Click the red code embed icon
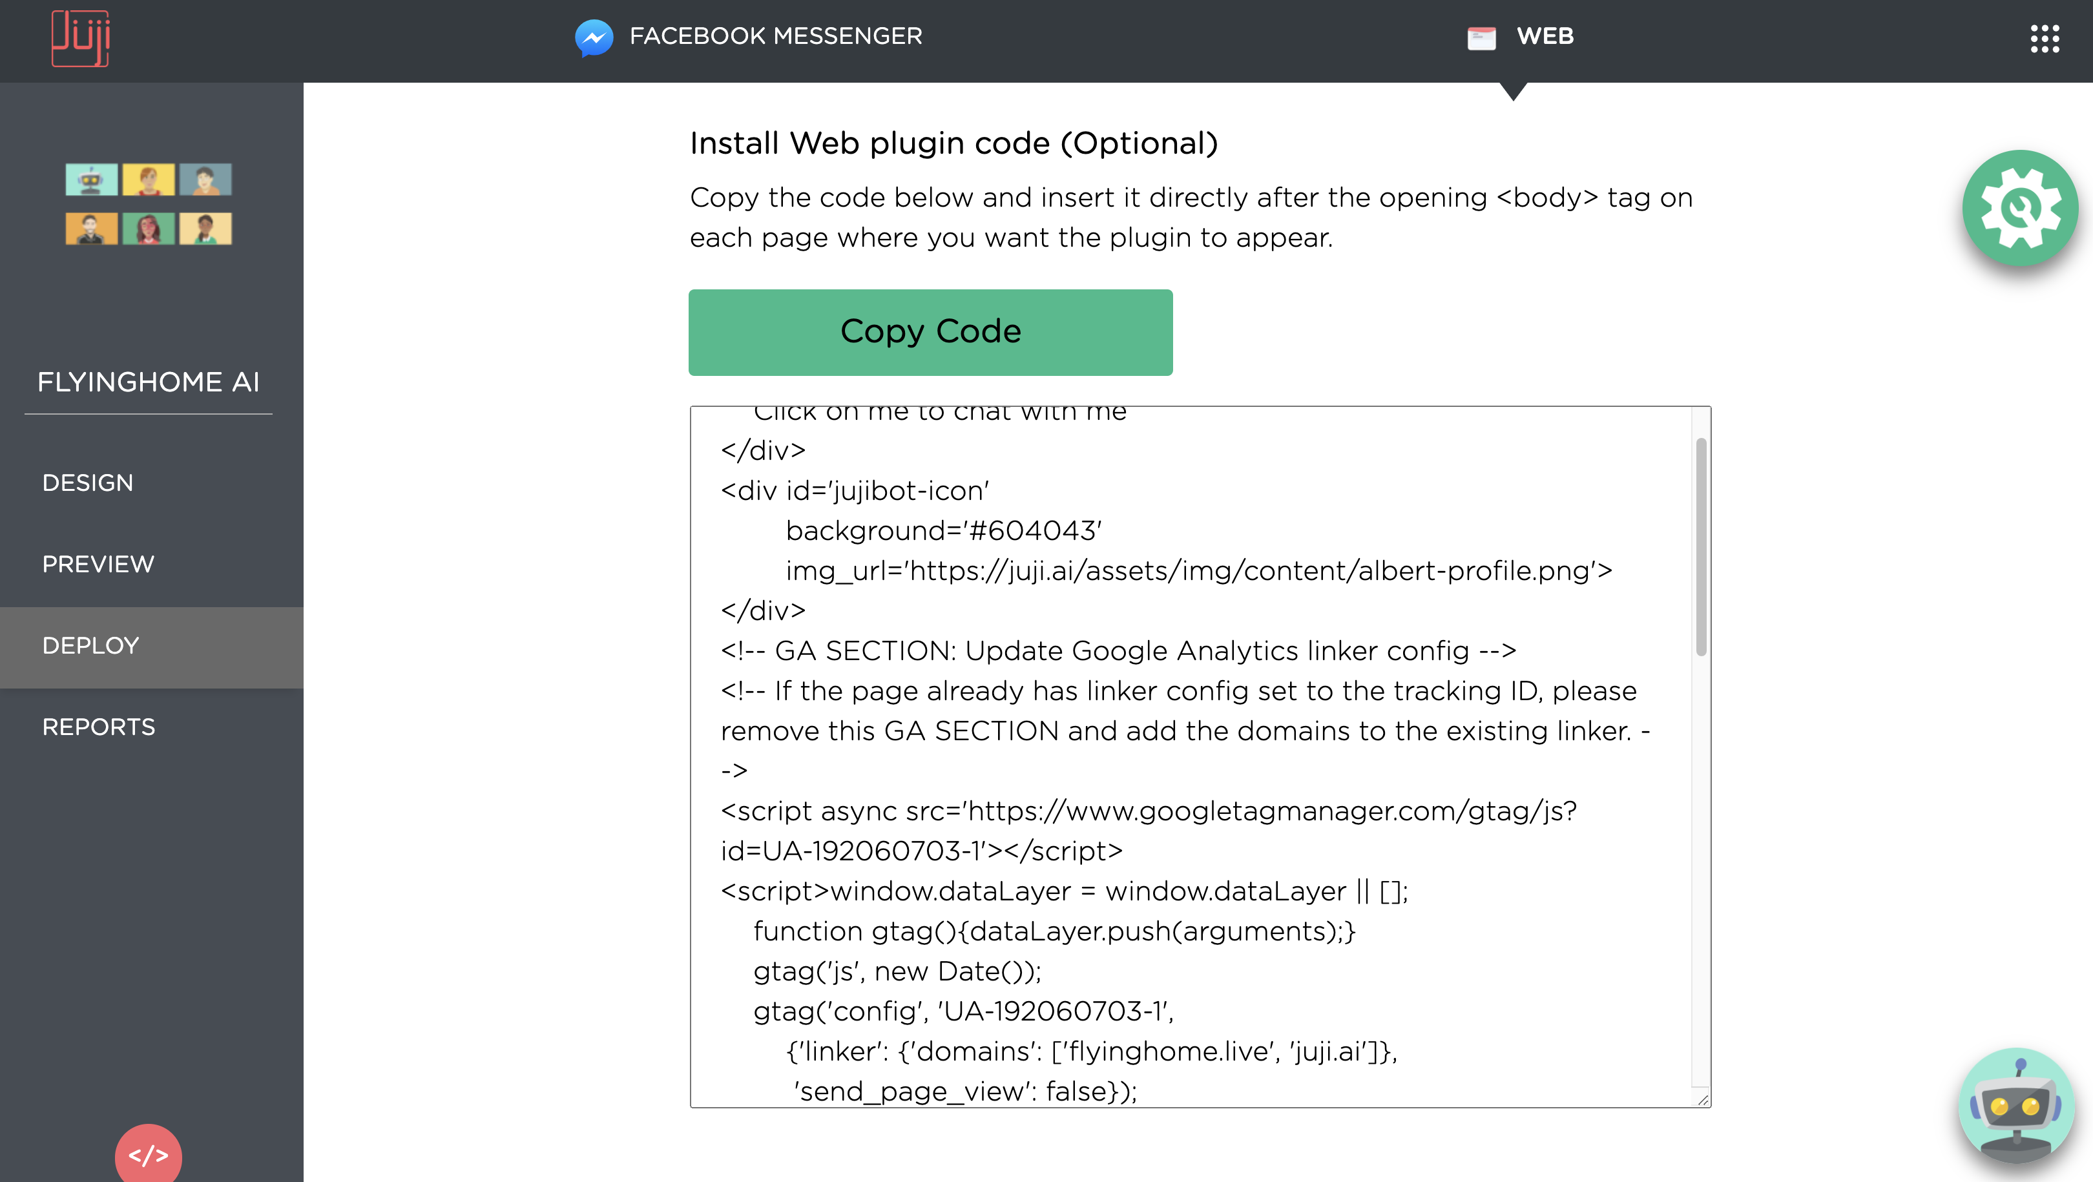This screenshot has width=2093, height=1182. (x=148, y=1154)
